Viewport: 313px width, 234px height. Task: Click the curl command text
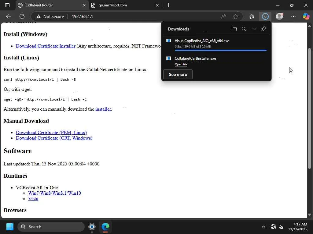click(40, 80)
